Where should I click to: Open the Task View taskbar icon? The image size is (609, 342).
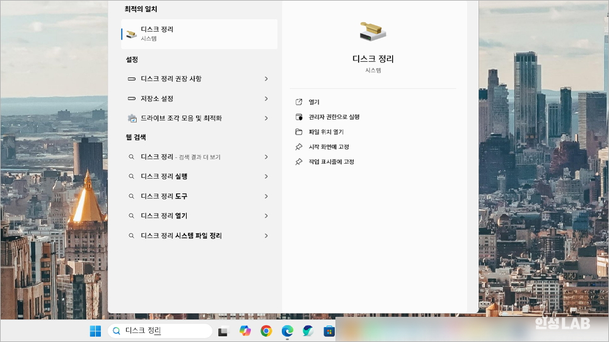(223, 331)
